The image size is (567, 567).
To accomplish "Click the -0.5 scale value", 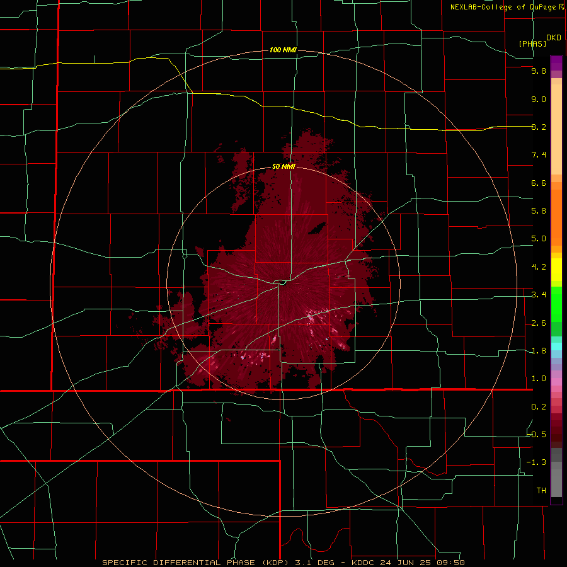I will [536, 434].
